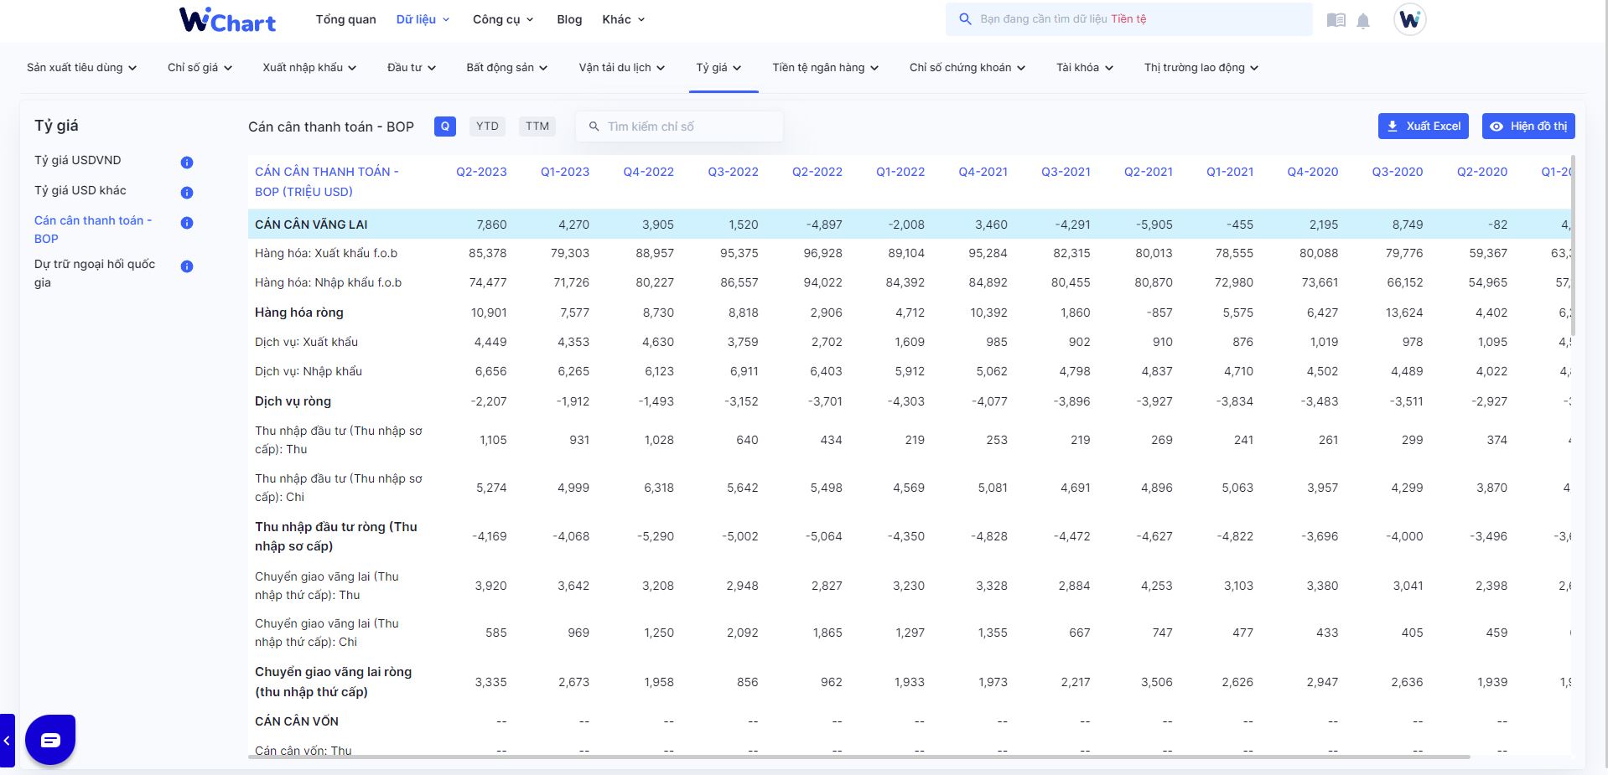Open Tiền tệ ngân hàng category

coord(826,68)
